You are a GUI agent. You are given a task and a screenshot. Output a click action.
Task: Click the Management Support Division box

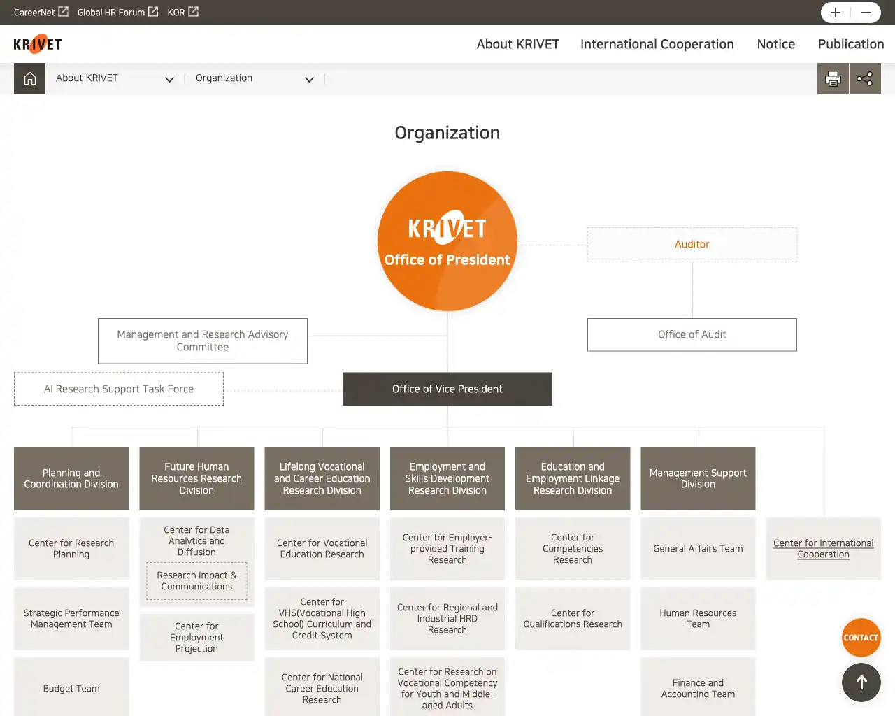698,479
